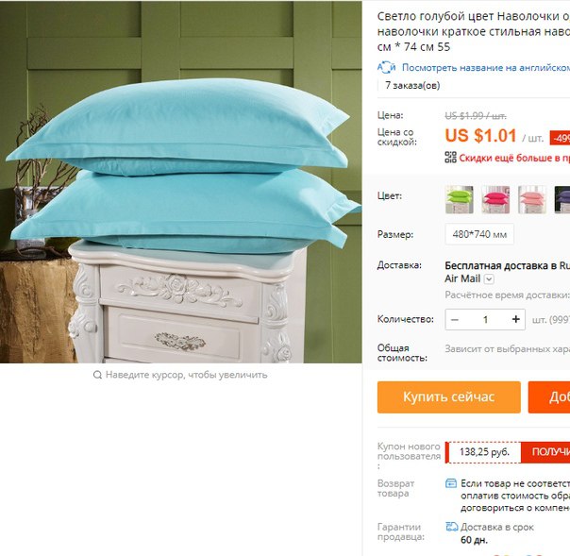570x556 pixels.
Task: Click the magnifier icon under the product image
Action: [97, 375]
